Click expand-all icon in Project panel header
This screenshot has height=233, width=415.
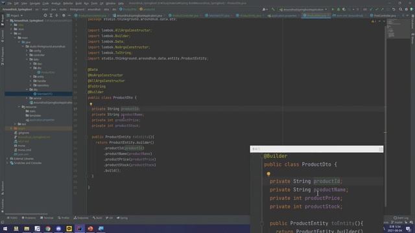(x=51, y=16)
